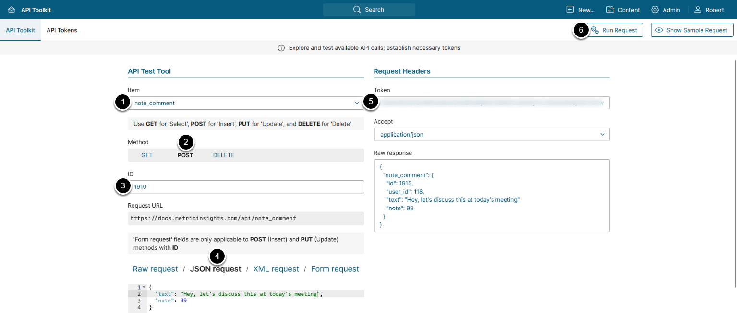
Task: Open the Token dropdown
Action: [491, 103]
